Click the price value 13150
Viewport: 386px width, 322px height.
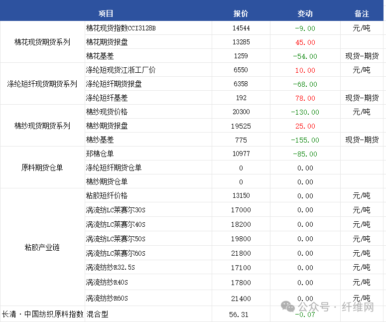coord(241,195)
